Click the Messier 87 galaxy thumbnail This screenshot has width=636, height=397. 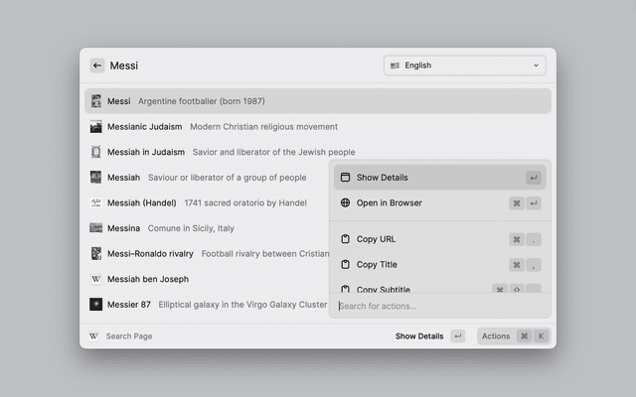point(96,305)
